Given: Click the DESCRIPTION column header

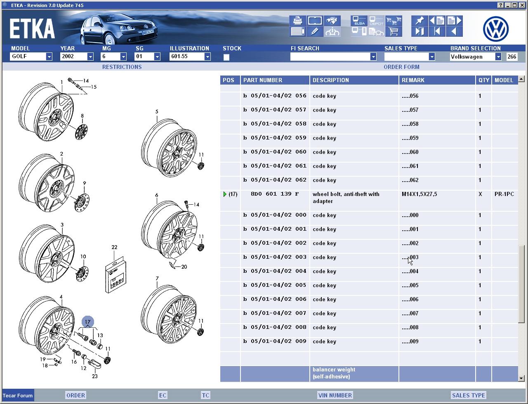Looking at the screenshot, I should [x=354, y=80].
